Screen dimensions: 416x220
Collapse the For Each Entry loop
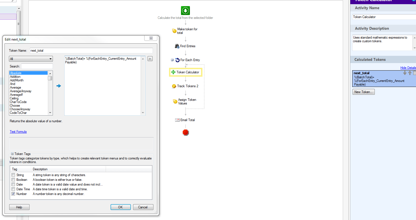172,60
